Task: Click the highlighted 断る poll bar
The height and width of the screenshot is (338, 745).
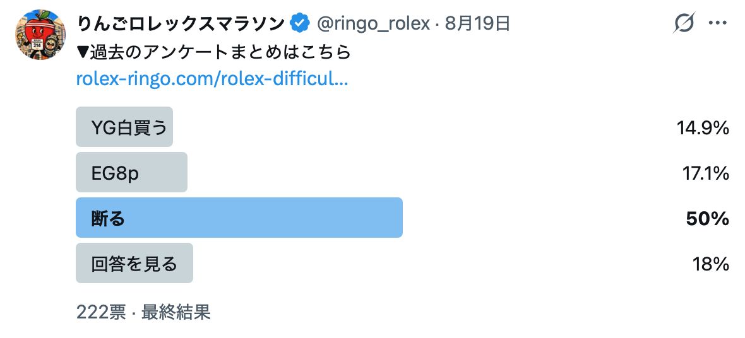Action: (x=239, y=218)
